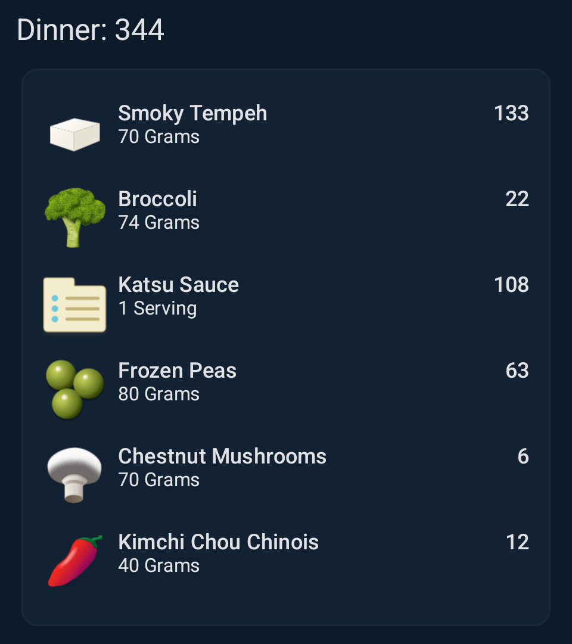572x644 pixels.
Task: Tap the red chili pepper icon
Action: (74, 561)
